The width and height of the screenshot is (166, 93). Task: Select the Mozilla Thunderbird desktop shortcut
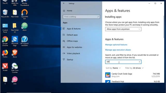tap(25, 3)
